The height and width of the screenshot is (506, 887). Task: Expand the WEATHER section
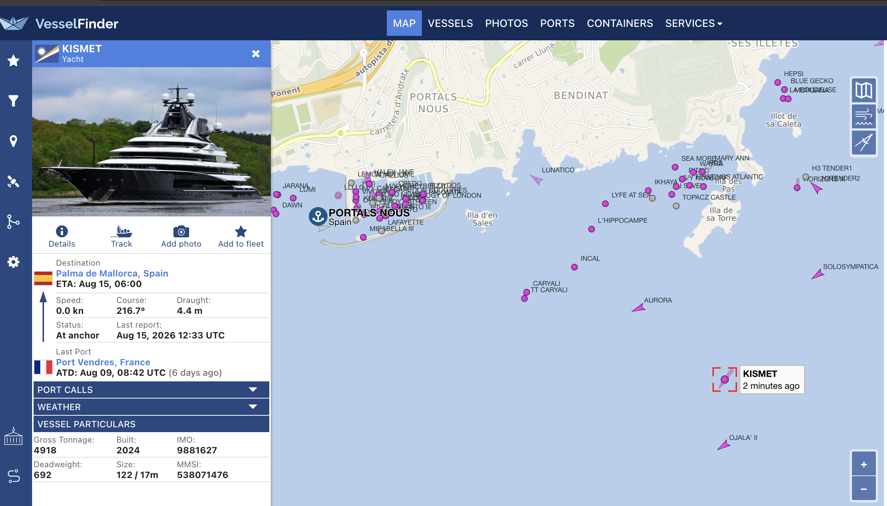151,407
